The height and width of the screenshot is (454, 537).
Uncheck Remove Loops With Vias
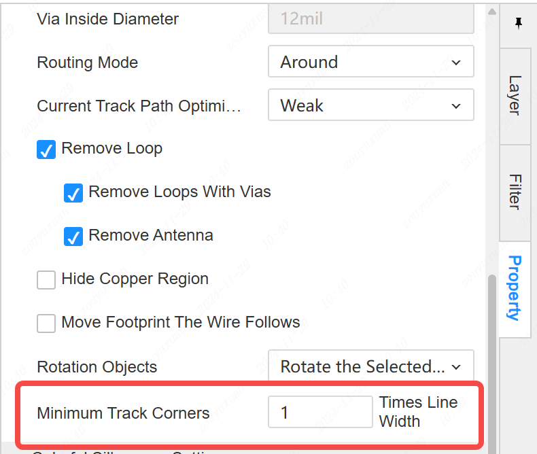73,193
